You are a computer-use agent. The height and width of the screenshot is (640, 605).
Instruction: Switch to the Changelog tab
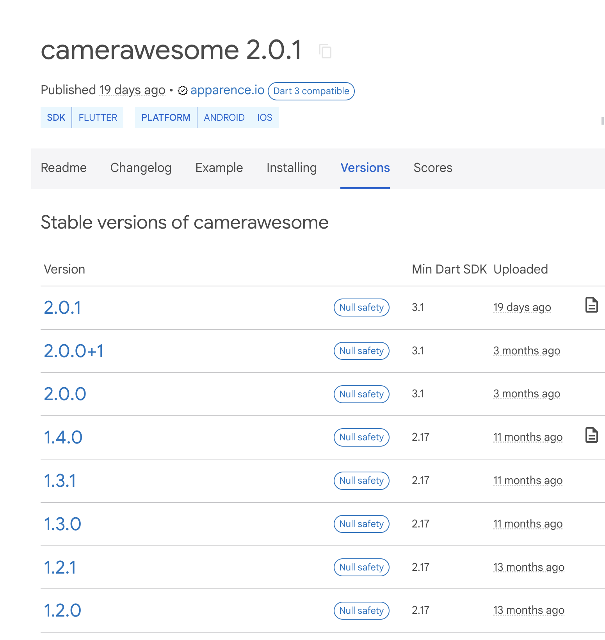(141, 168)
